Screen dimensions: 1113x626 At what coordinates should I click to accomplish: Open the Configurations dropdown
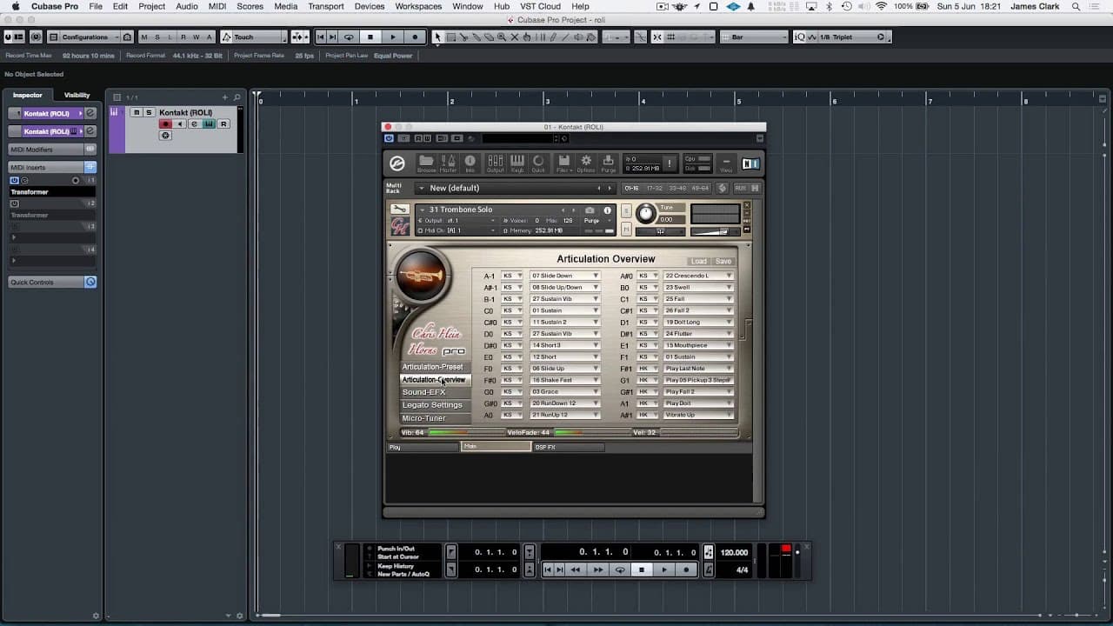click(83, 37)
